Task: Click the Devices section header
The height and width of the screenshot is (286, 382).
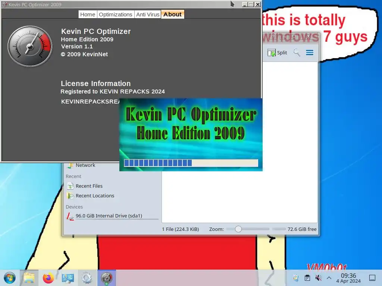Action: 74,207
